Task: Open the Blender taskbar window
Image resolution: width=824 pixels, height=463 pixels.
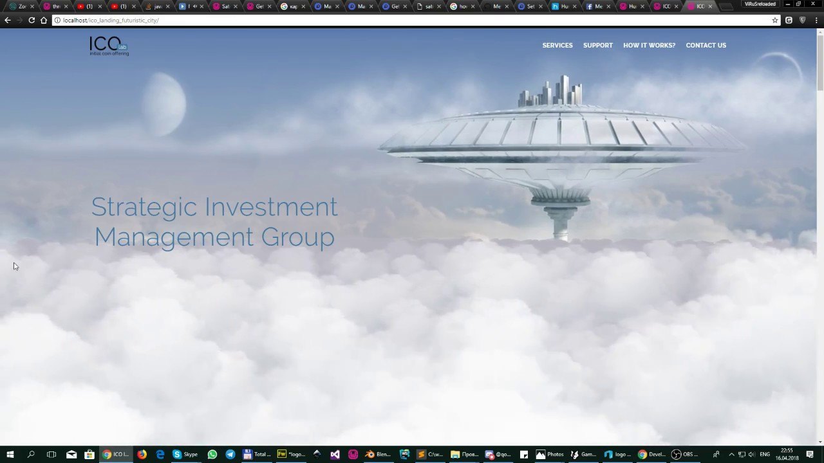Action: click(379, 454)
